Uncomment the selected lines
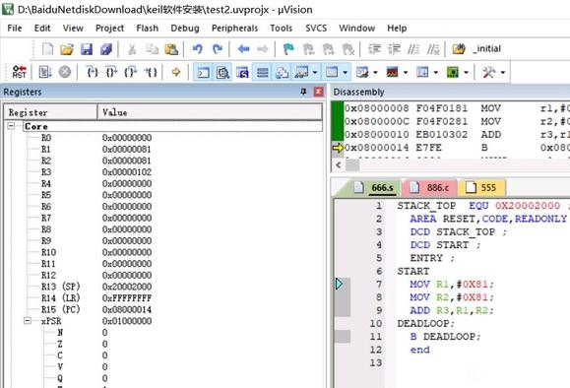570x388 pixels. coord(433,49)
